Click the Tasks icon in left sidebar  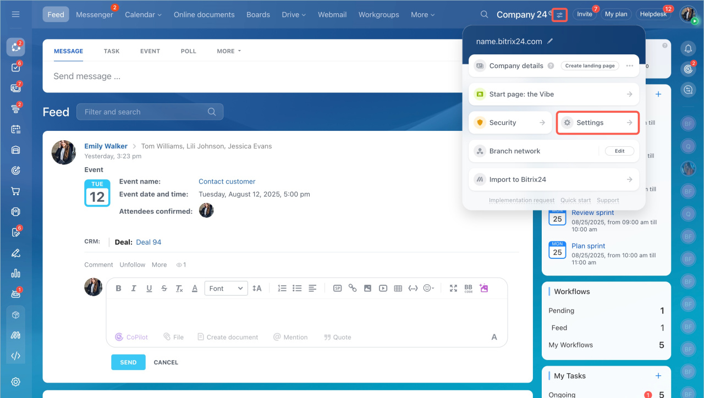coord(15,68)
